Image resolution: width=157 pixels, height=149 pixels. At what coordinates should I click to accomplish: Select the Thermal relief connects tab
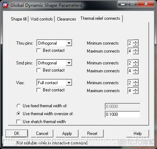[100, 18]
